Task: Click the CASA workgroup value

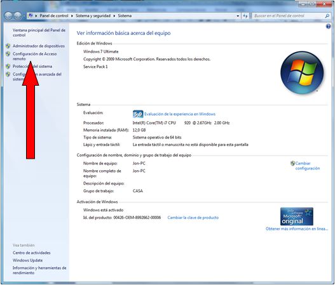Action: (137, 191)
